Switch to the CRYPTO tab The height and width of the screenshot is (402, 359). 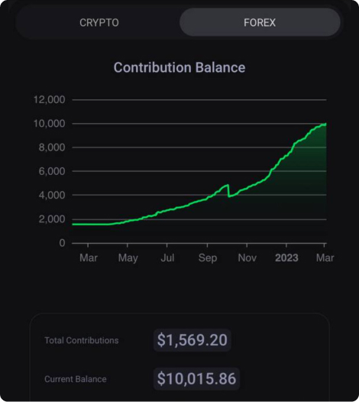click(99, 23)
